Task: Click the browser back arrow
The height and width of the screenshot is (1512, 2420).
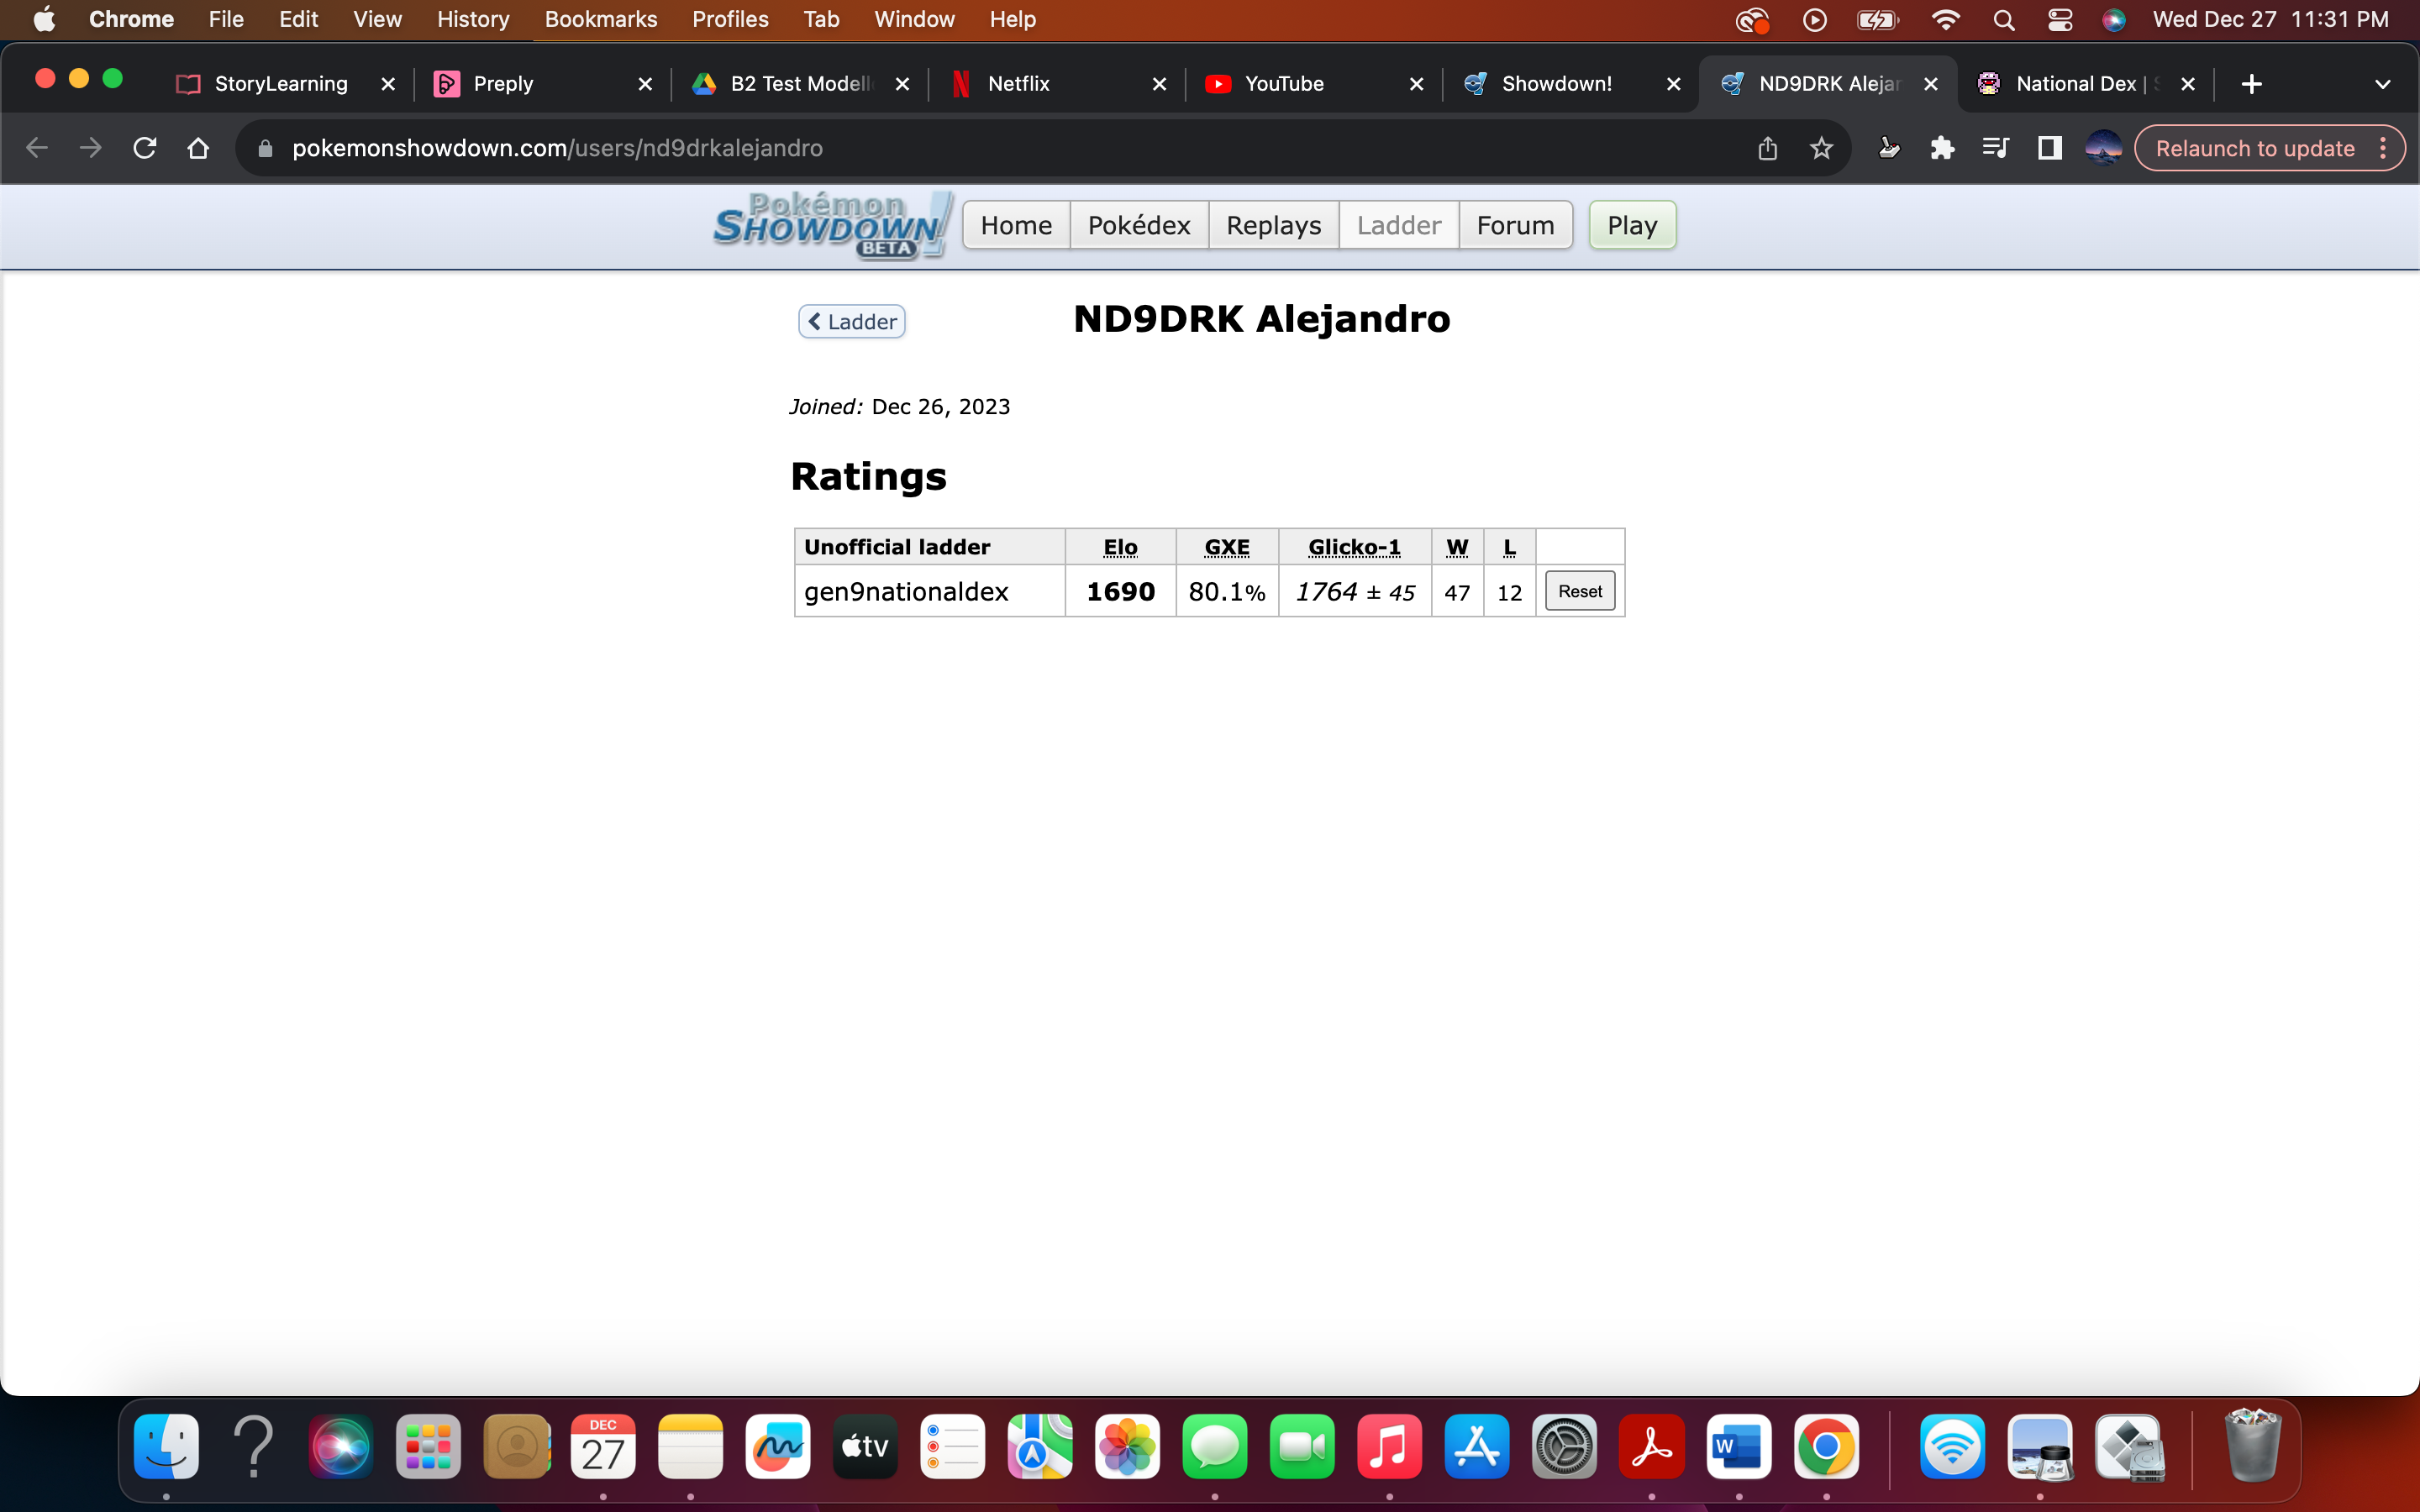Action: point(37,148)
